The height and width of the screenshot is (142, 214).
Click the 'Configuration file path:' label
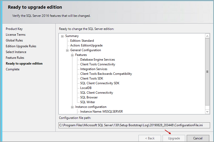75,118
